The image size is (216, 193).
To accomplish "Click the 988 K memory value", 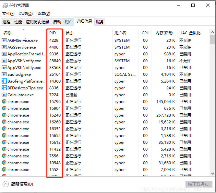I will point(169,54).
